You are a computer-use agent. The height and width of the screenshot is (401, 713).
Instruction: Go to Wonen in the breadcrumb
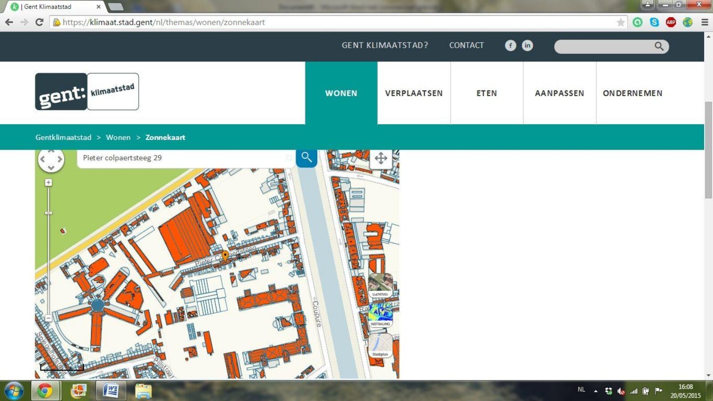[118, 137]
